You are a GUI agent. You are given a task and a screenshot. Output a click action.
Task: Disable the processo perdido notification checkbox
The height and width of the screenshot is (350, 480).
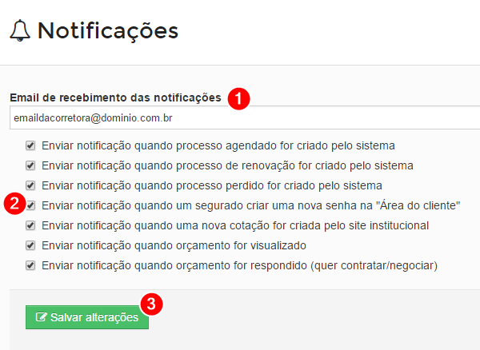point(30,185)
